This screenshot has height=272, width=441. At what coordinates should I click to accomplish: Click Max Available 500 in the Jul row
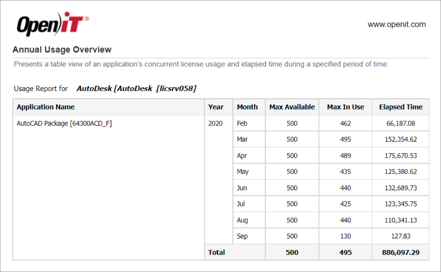(x=292, y=204)
